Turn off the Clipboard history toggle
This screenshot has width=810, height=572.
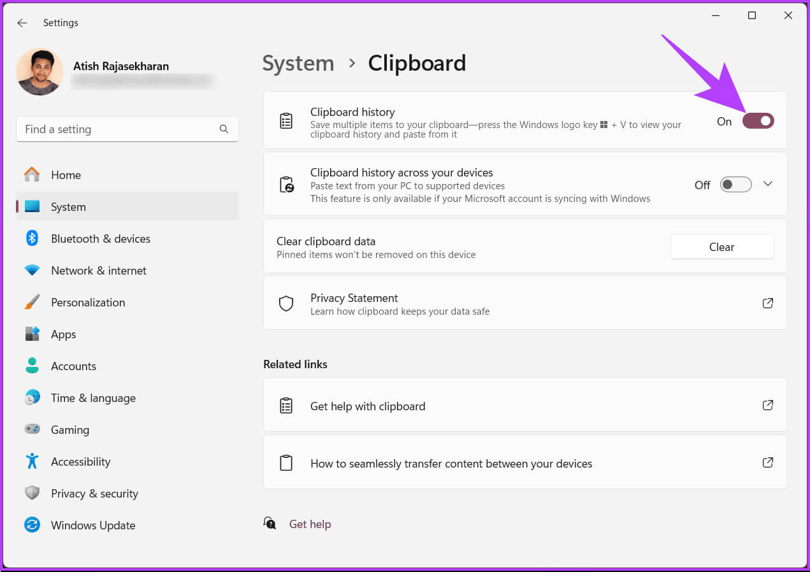[x=758, y=121]
